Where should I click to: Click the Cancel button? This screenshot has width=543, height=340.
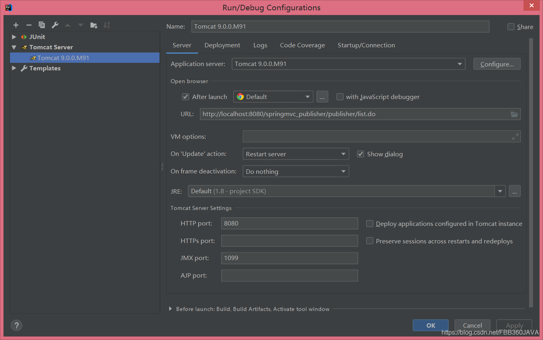[472, 325]
